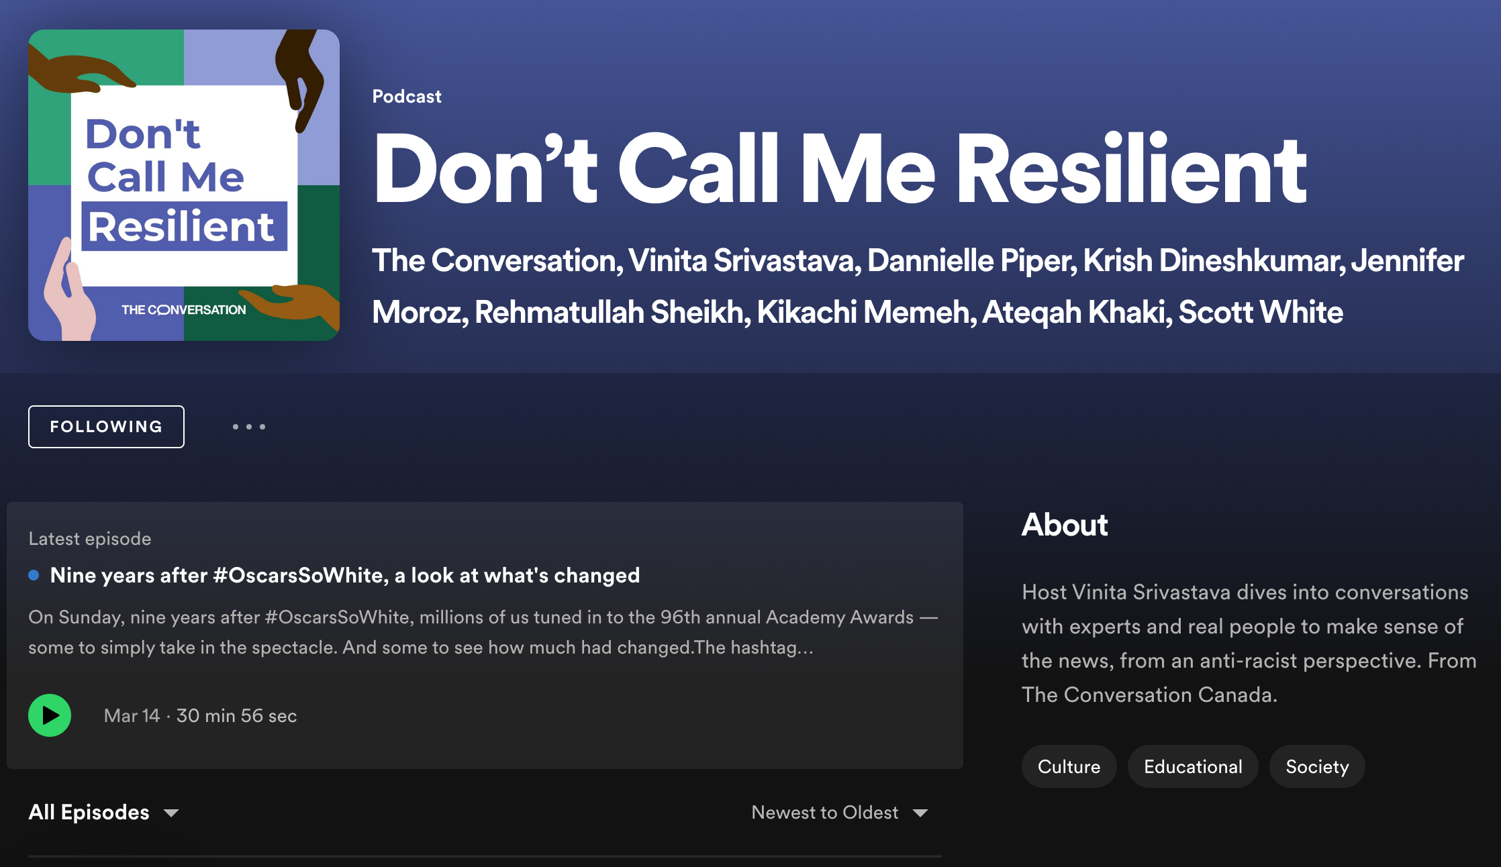This screenshot has height=867, width=1501.
Task: Click the About description paragraph
Action: (1249, 643)
